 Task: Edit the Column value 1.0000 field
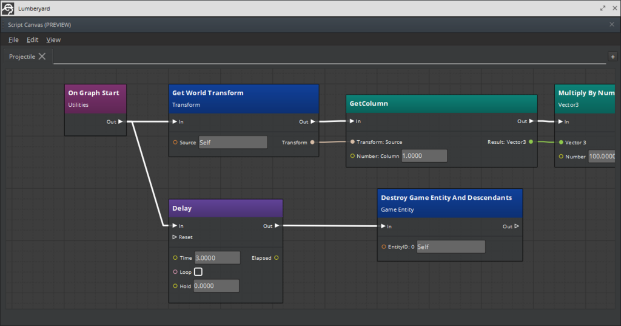[424, 156]
